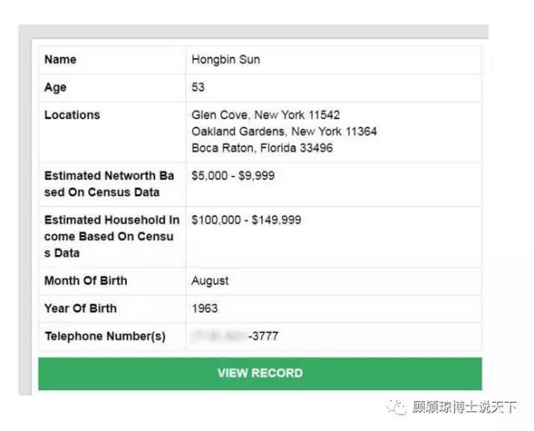This screenshot has width=534, height=431.
Task: Select the Month Of Birth label
Action: pyautogui.click(x=85, y=281)
